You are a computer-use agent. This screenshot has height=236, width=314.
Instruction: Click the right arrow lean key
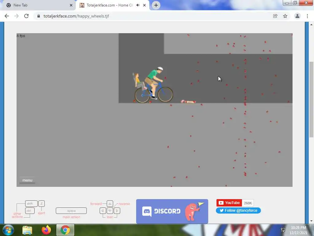[x=117, y=211]
